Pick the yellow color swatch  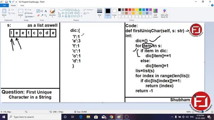(137, 10)
